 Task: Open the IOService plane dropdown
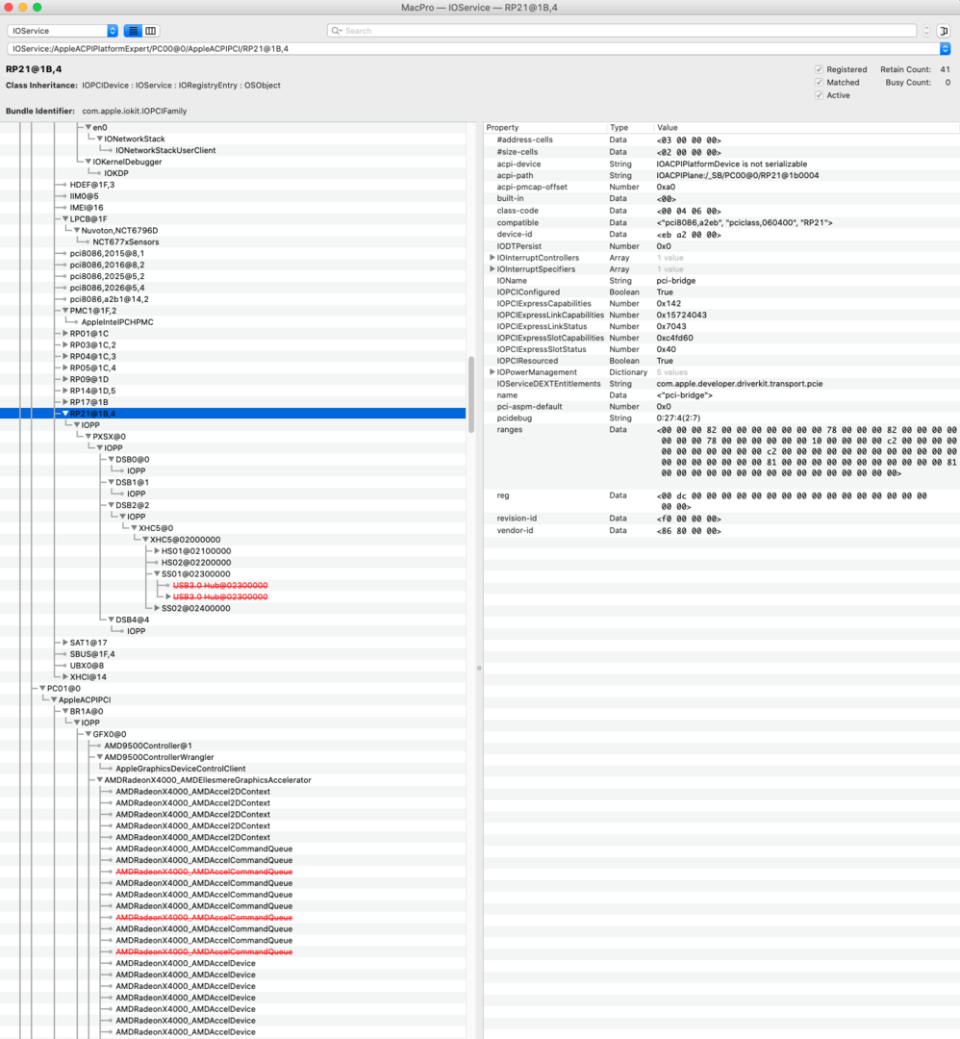coord(63,31)
